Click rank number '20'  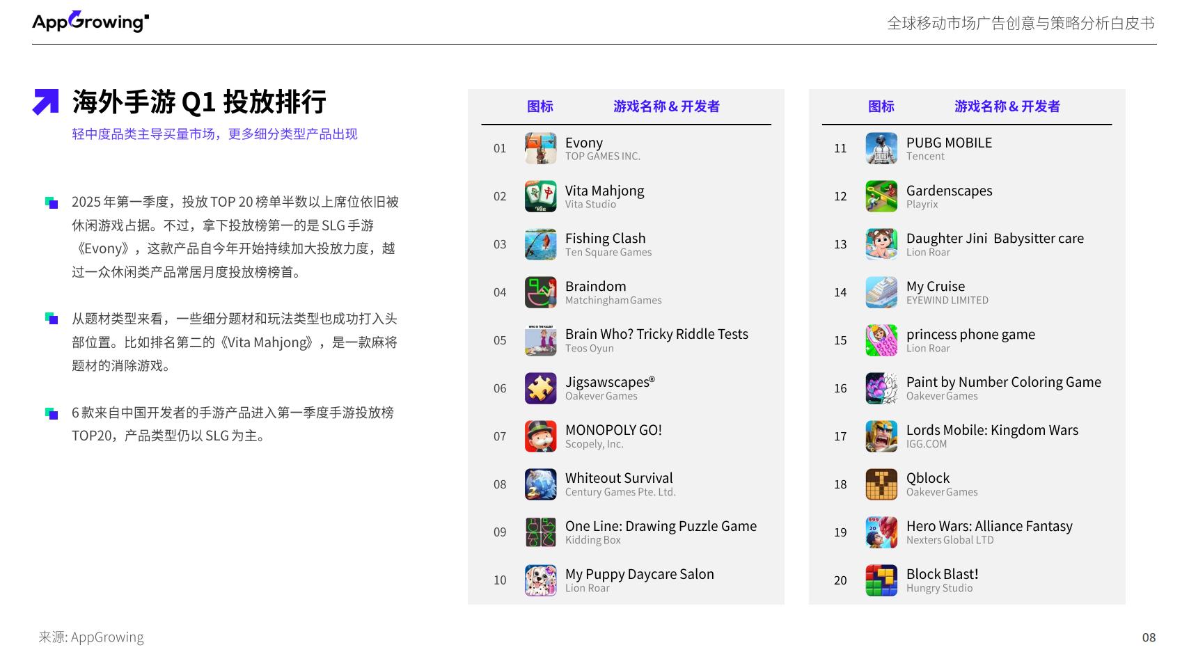[840, 581]
